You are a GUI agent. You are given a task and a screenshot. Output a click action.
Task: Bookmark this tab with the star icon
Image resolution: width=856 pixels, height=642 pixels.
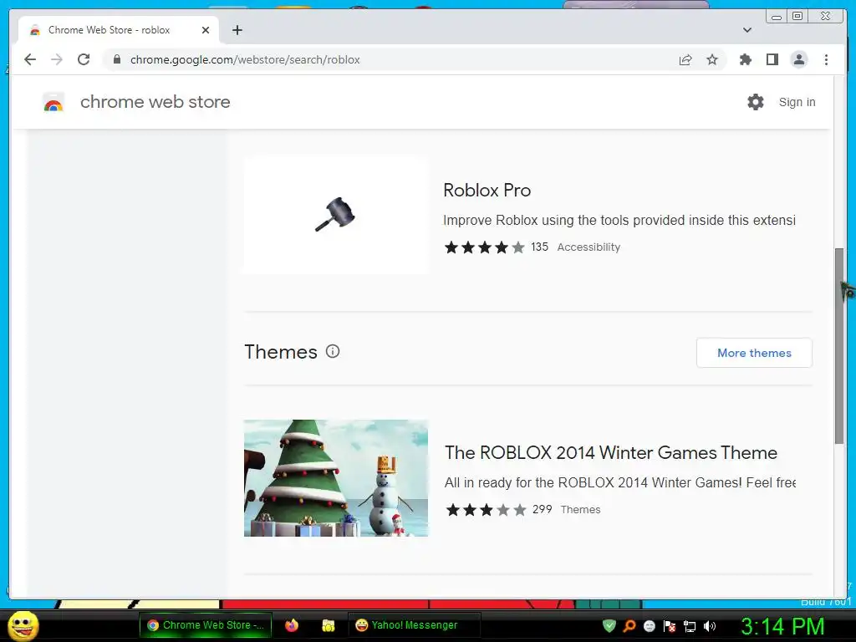[712, 59]
